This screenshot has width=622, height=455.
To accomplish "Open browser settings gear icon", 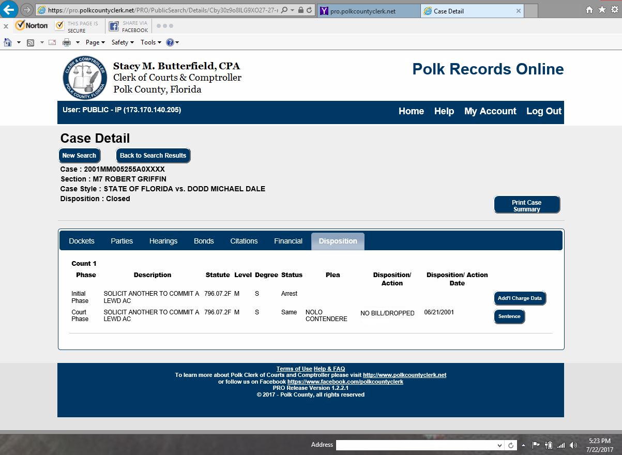I will [614, 10].
